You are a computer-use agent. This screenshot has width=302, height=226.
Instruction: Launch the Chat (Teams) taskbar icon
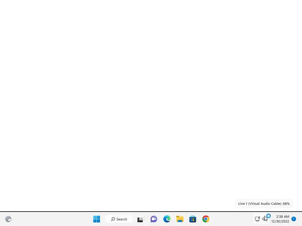pyautogui.click(x=154, y=219)
